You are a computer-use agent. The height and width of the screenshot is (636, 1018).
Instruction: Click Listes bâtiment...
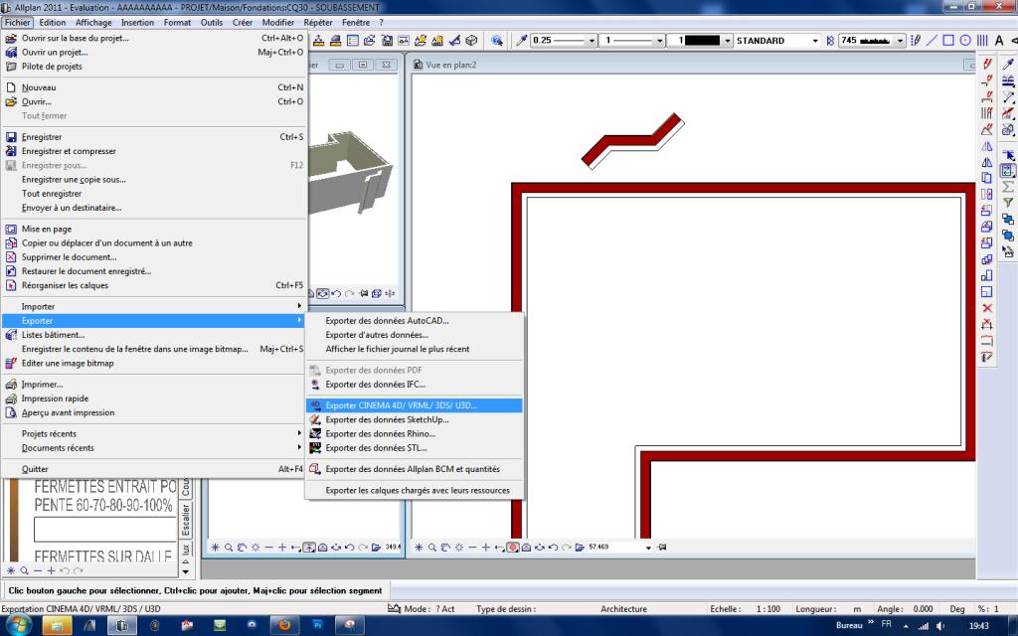point(153,334)
